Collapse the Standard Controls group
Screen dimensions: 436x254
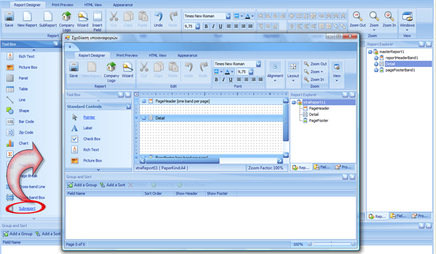click(129, 106)
